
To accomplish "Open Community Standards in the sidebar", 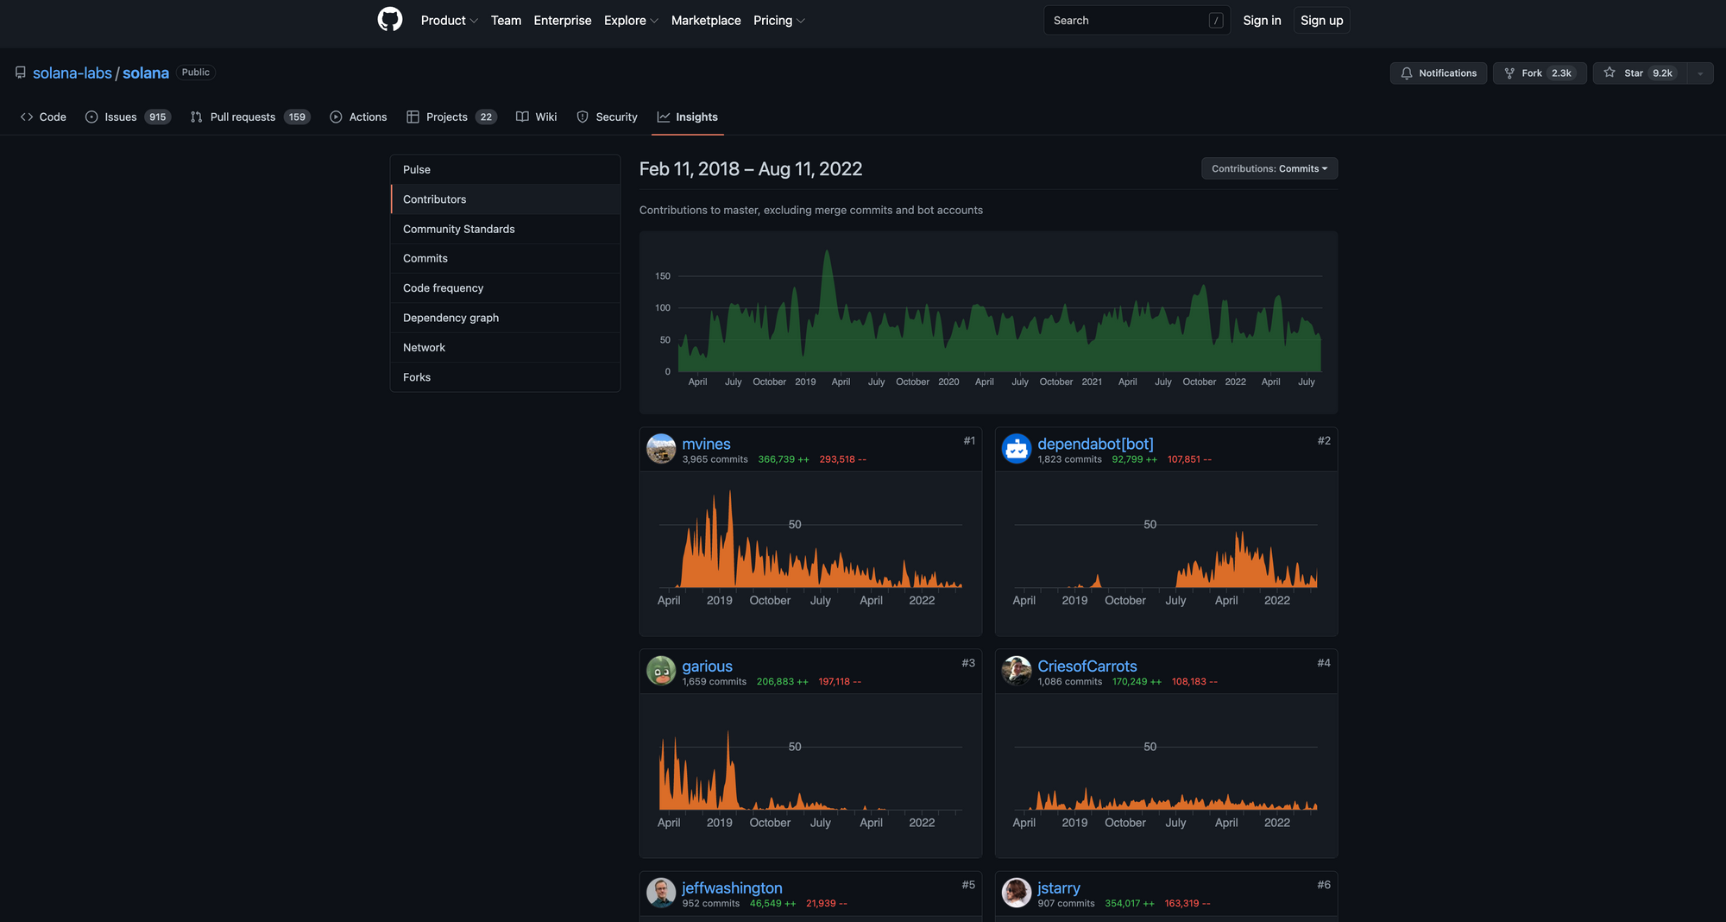I will coord(505,229).
